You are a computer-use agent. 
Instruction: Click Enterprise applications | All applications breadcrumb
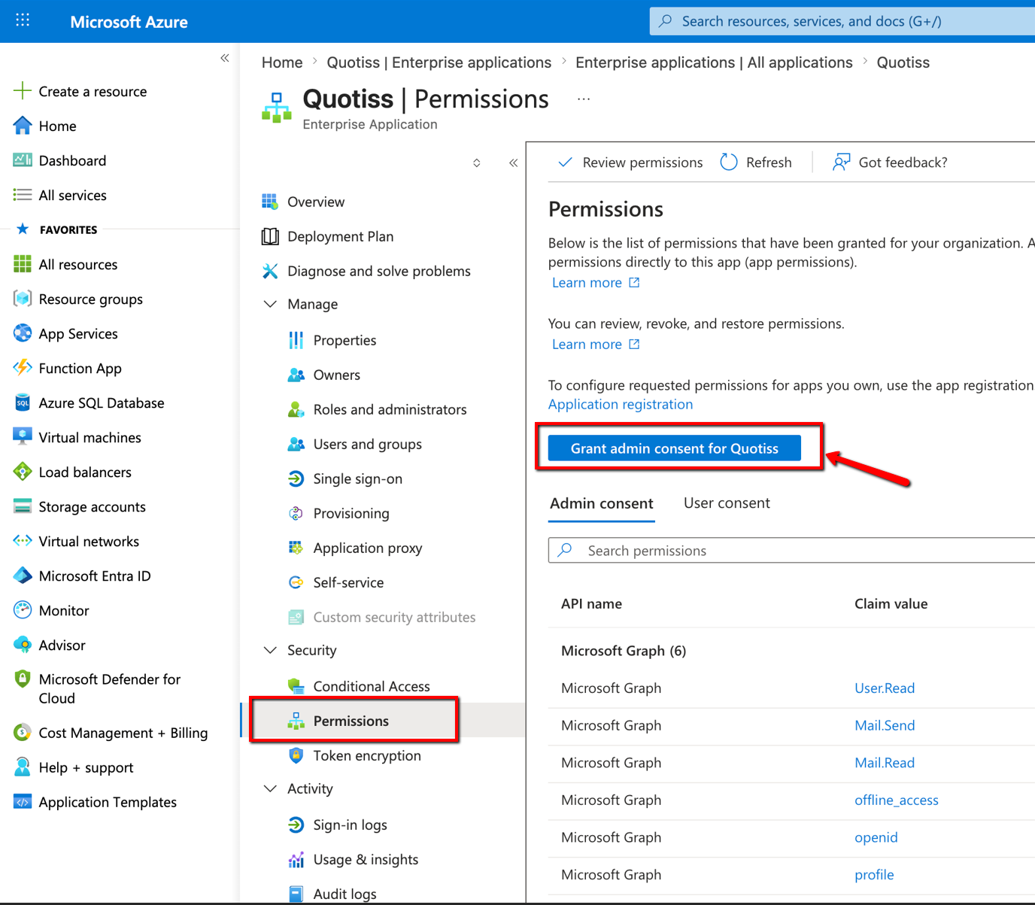click(714, 62)
